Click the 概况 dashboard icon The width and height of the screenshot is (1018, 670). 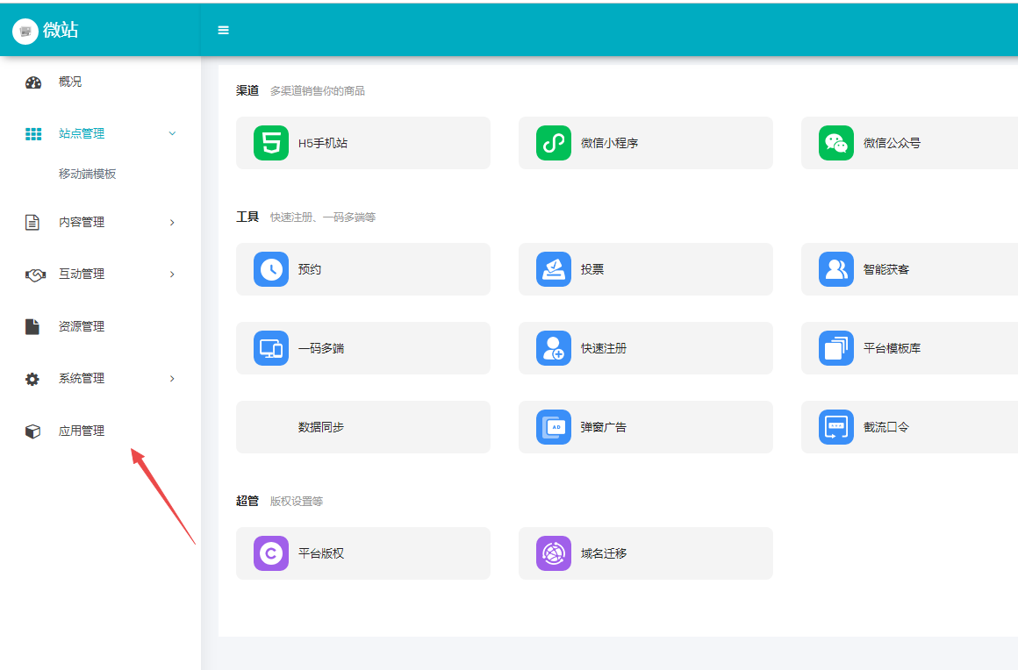coord(33,82)
